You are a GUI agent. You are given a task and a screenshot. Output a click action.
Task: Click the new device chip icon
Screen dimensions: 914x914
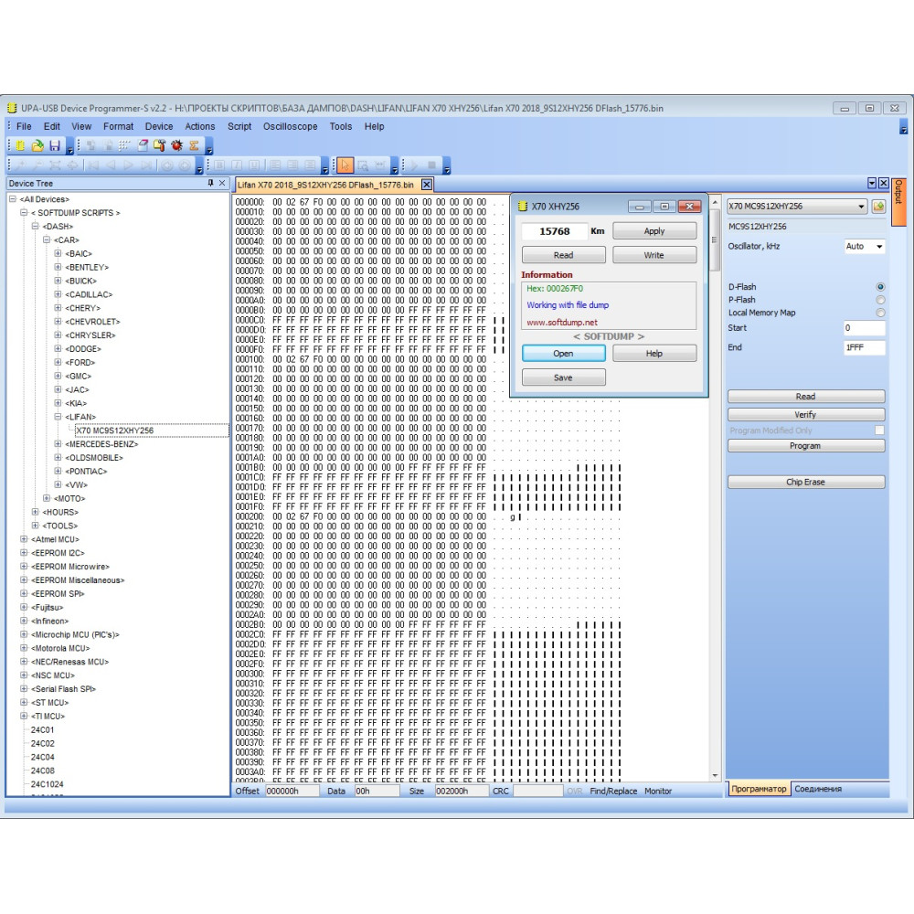(20, 145)
